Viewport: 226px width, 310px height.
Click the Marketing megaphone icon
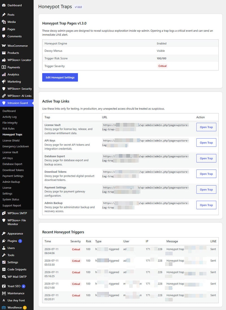coord(4,81)
